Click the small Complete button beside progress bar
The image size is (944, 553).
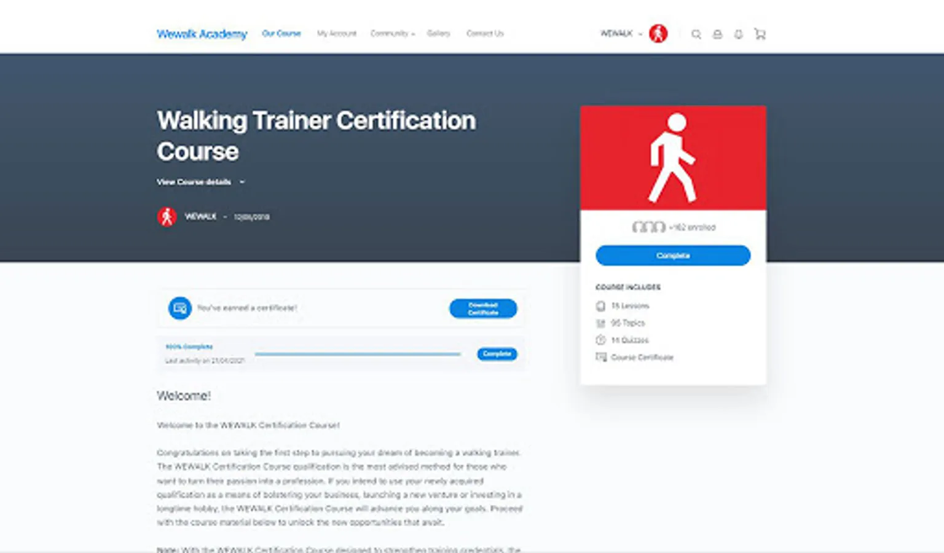pyautogui.click(x=497, y=354)
